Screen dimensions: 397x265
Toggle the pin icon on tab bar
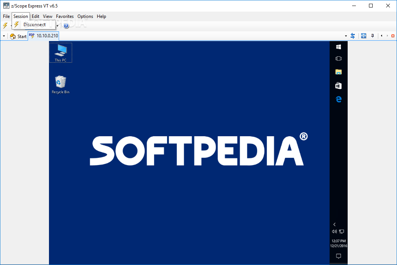pyautogui.click(x=372, y=36)
